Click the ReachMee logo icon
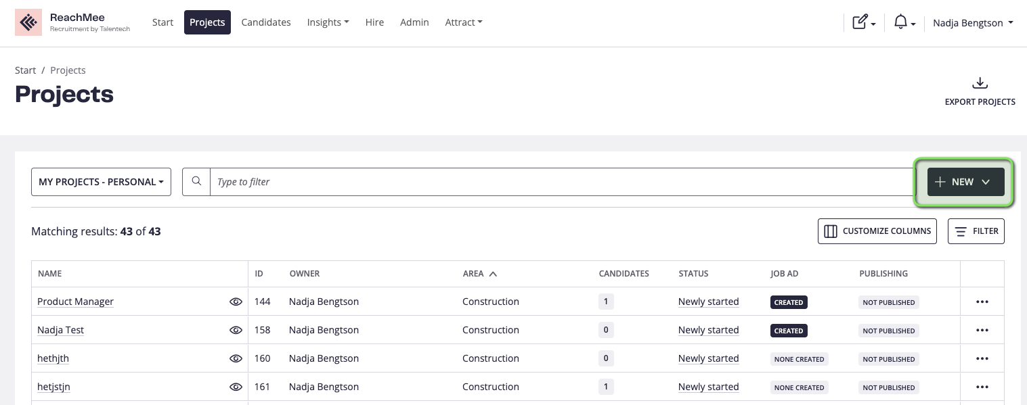 tap(28, 22)
